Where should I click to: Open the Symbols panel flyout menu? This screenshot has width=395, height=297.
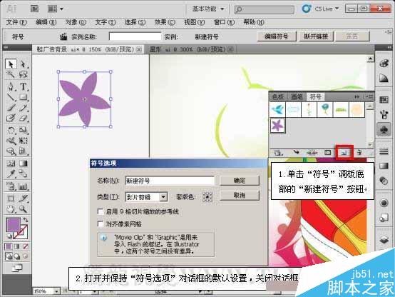(369, 96)
